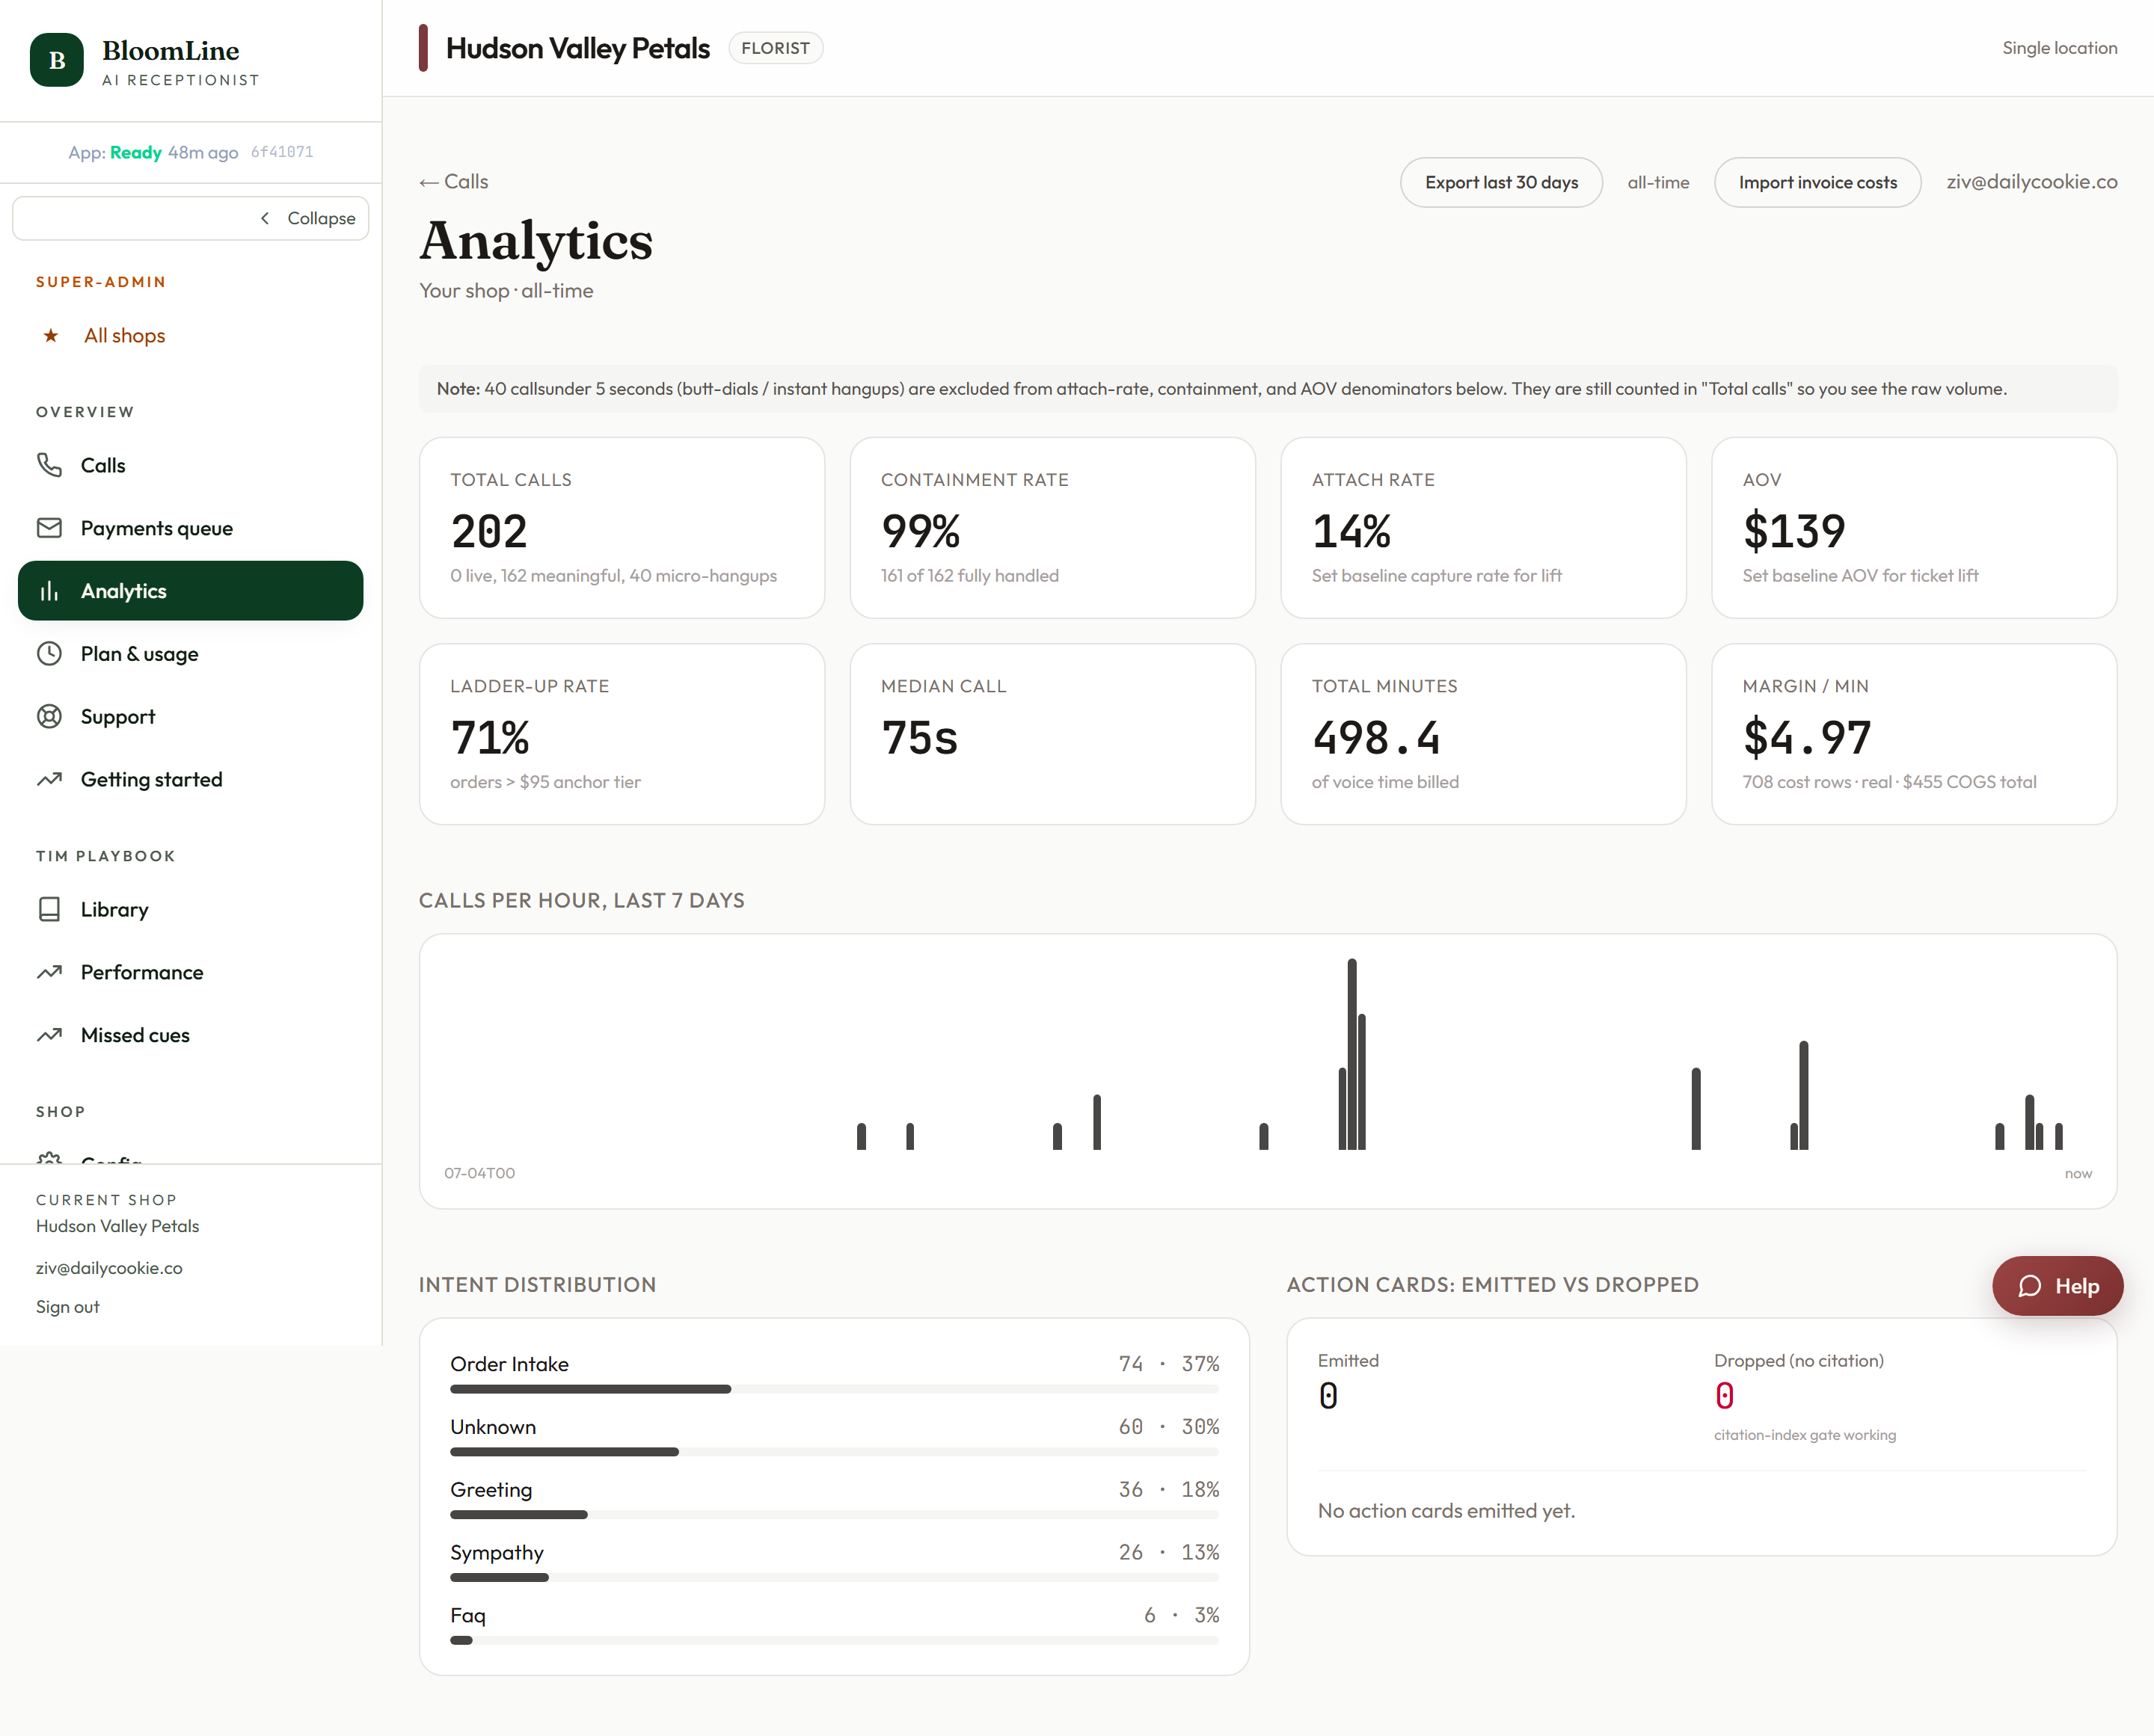
Task: Click the trend icon beside Performance
Action: 49,972
